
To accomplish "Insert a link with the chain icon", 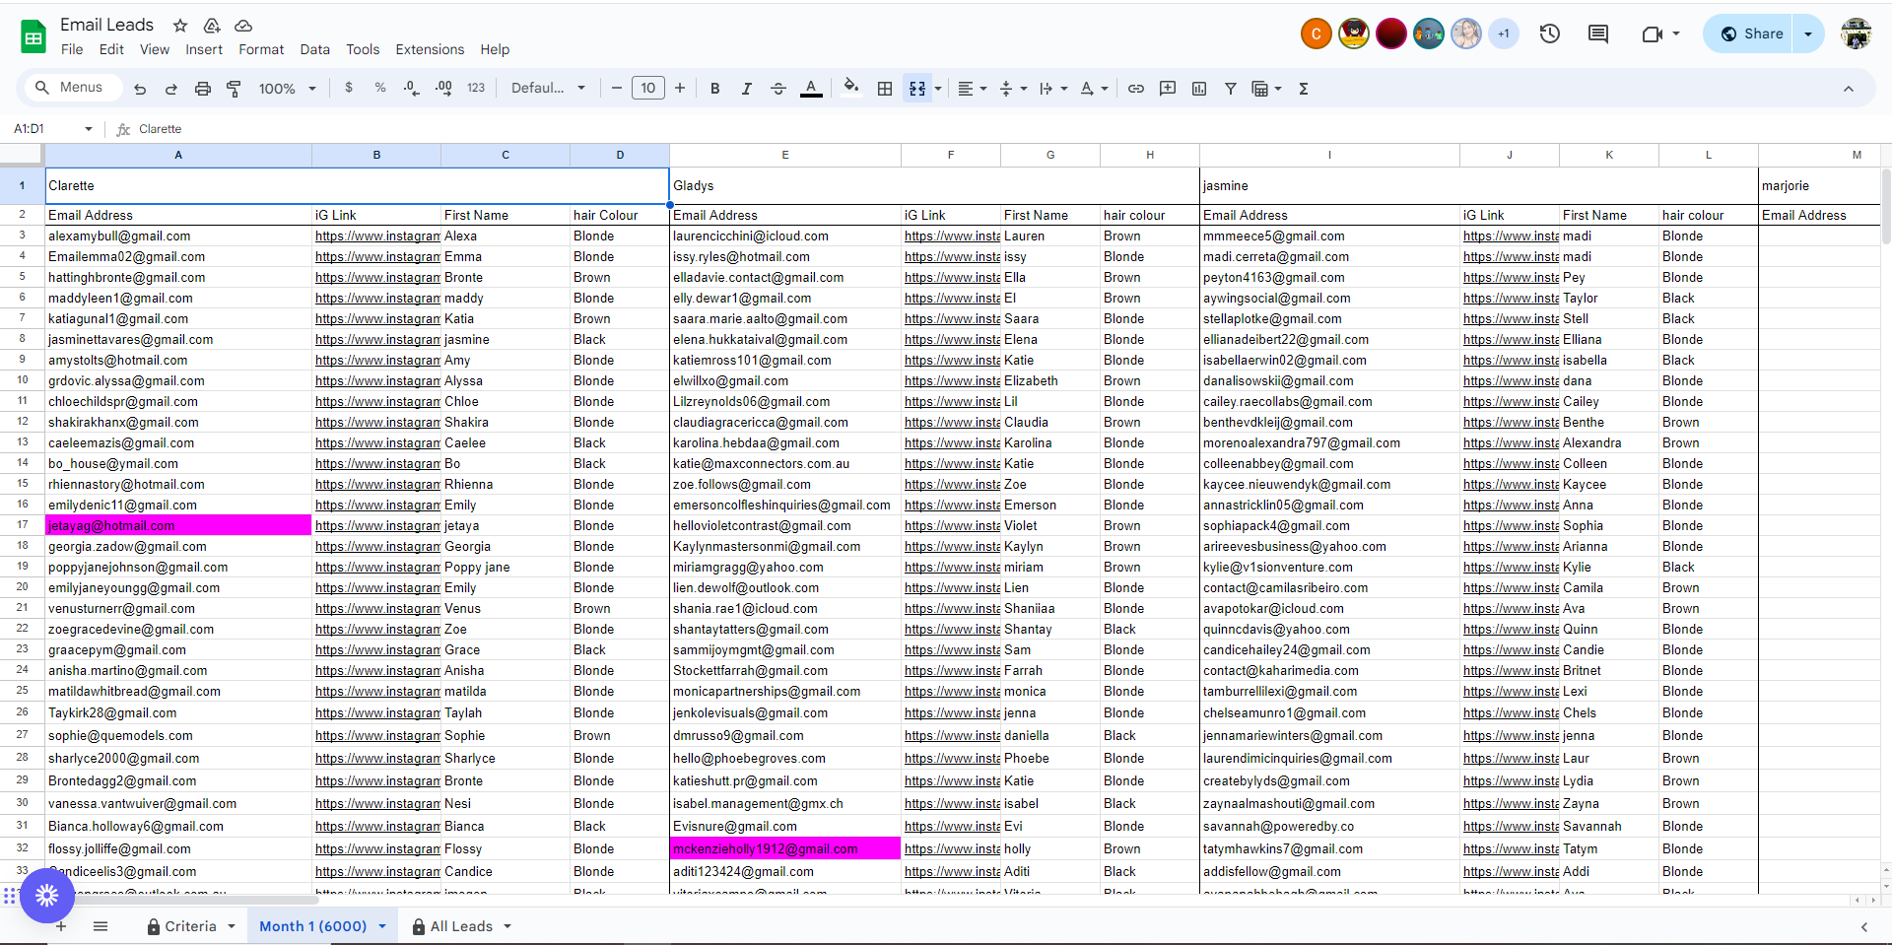I will (1136, 89).
